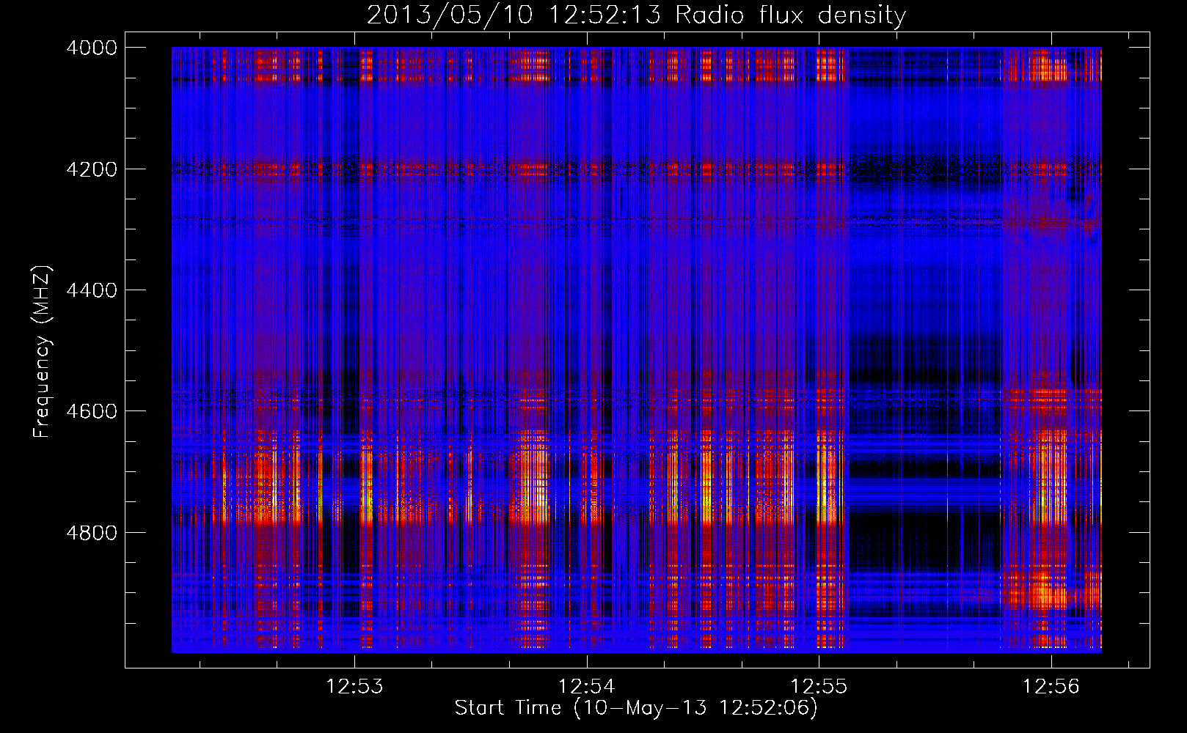Click the 4600 frequency tick label
This screenshot has width=1187, height=733.
click(x=92, y=411)
